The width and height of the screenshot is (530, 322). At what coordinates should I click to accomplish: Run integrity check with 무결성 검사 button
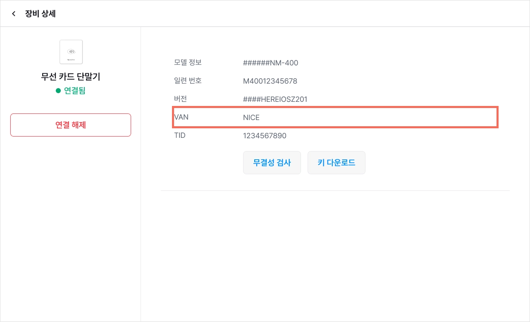tap(272, 163)
